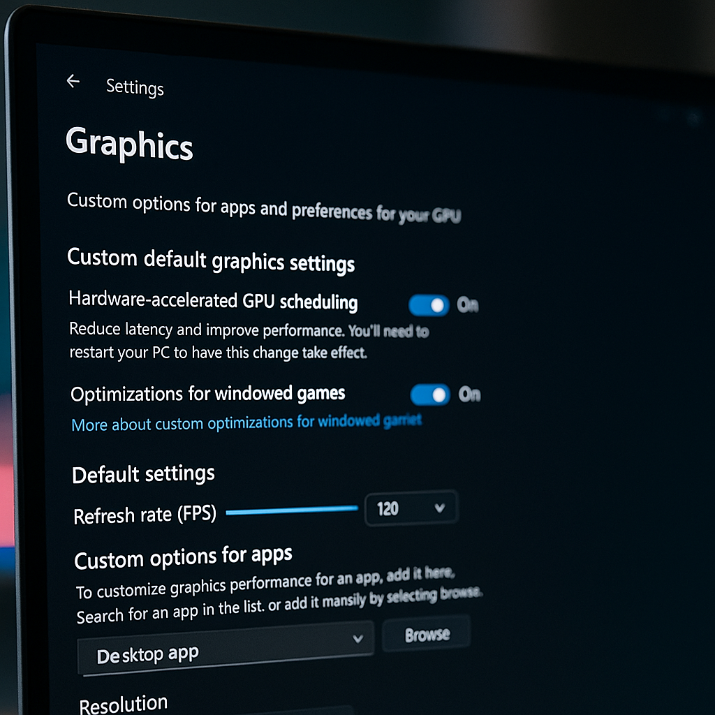The height and width of the screenshot is (715, 715).
Task: Click the Resolution heading
Action: [124, 704]
